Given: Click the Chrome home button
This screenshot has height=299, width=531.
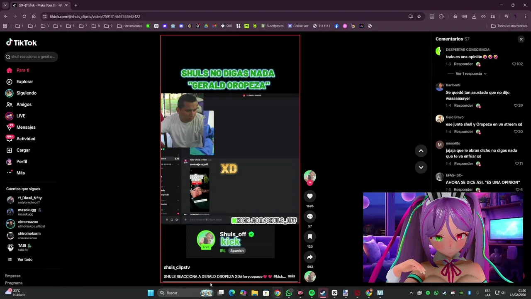Looking at the screenshot, I should [34, 17].
